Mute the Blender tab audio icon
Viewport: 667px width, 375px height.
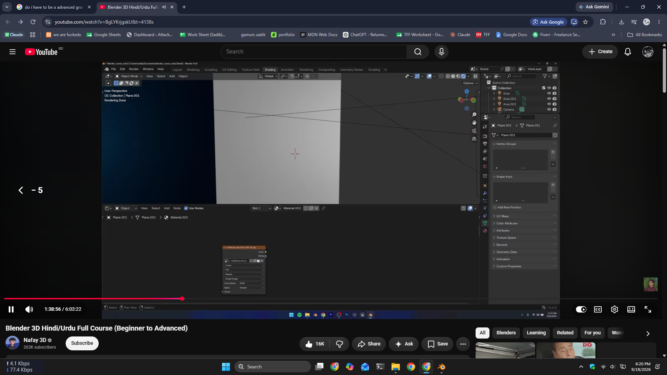pyautogui.click(x=164, y=7)
